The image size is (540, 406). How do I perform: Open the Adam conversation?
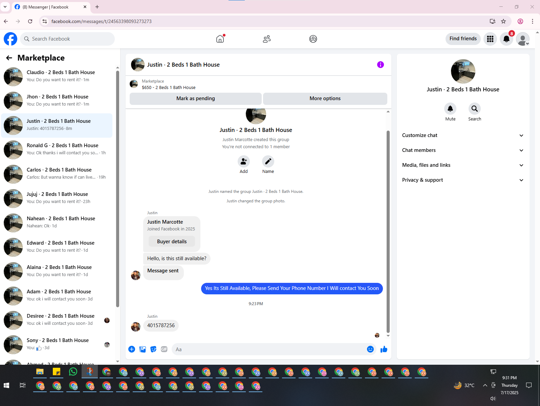(57, 296)
